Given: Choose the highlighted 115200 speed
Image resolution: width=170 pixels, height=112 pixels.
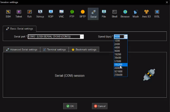Looking at the screenshot, I should coord(121,65).
